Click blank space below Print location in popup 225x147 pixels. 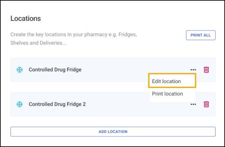[172, 101]
